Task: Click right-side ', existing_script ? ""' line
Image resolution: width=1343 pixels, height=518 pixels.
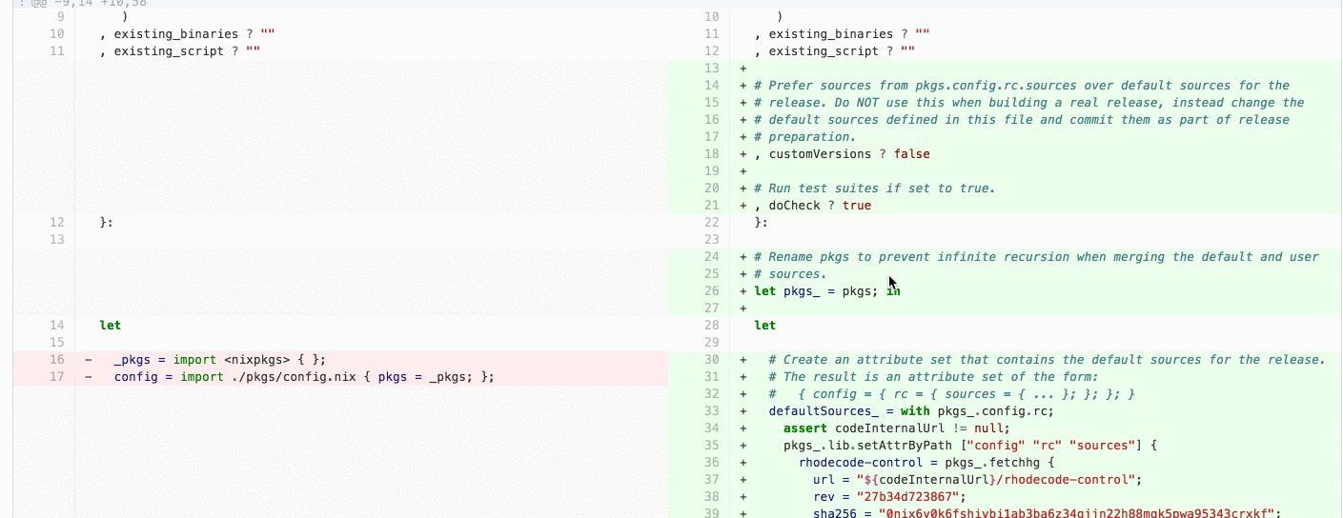Action: coord(834,51)
